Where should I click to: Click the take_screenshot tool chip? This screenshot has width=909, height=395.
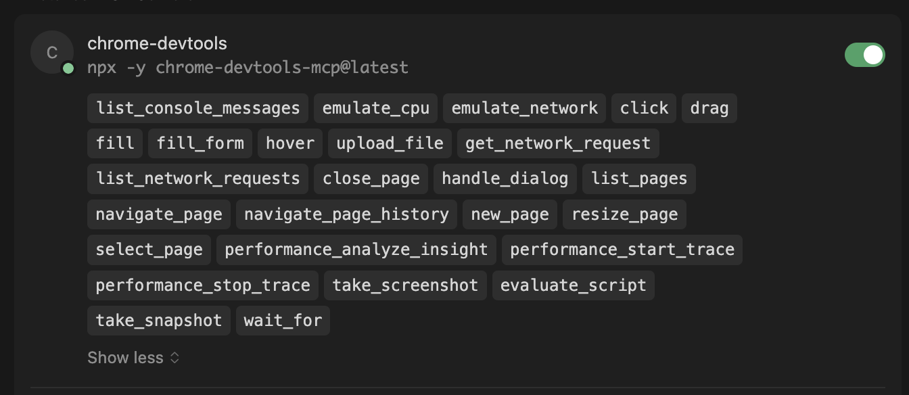tap(405, 285)
